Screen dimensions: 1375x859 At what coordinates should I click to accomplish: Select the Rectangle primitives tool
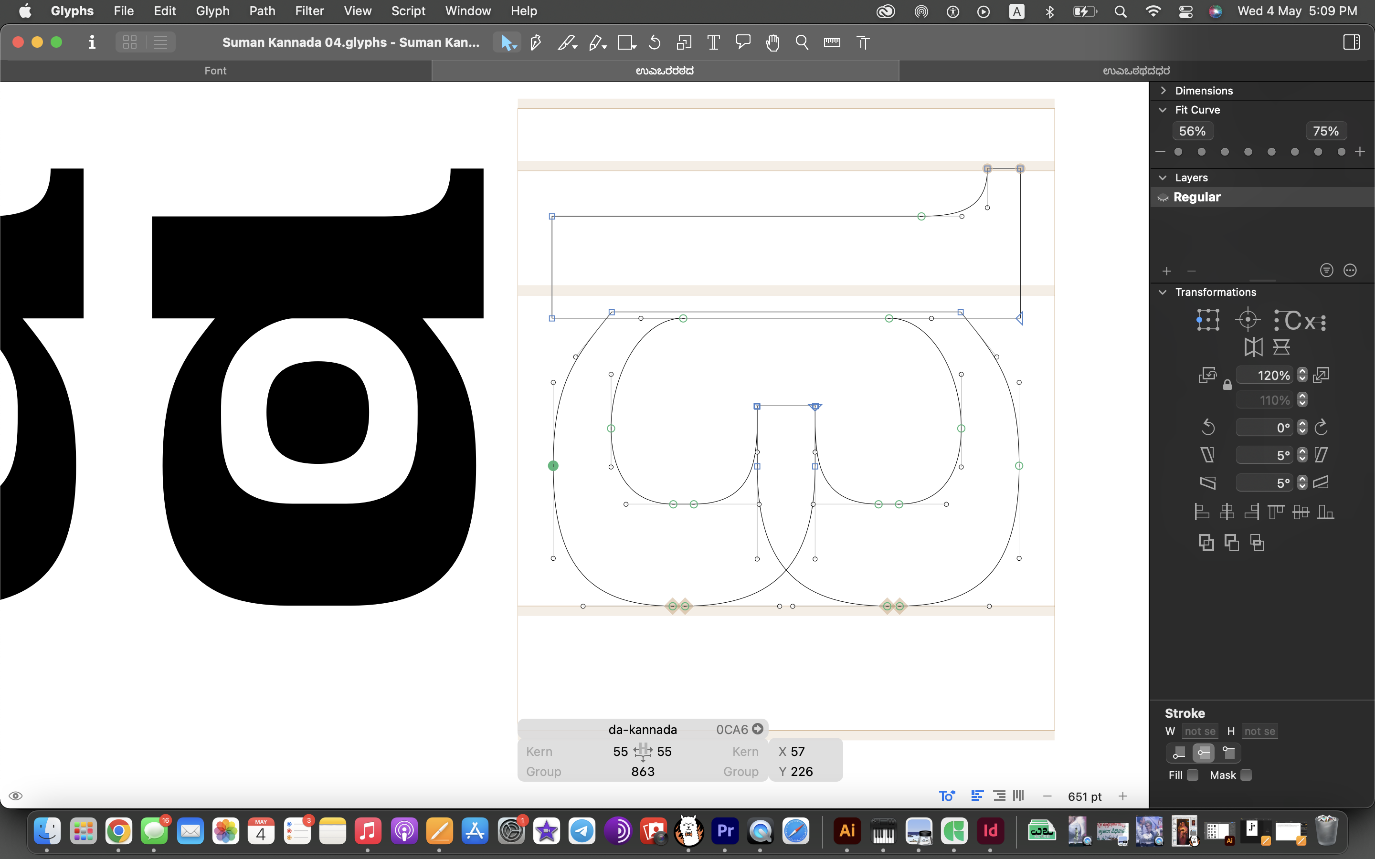pos(625,42)
